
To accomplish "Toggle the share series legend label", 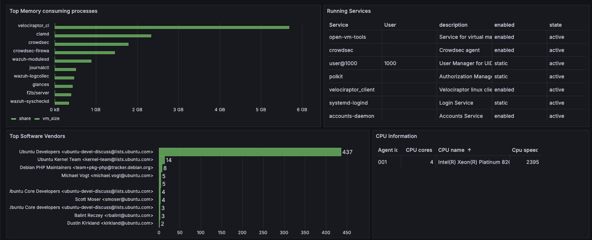I will pyautogui.click(x=25, y=119).
